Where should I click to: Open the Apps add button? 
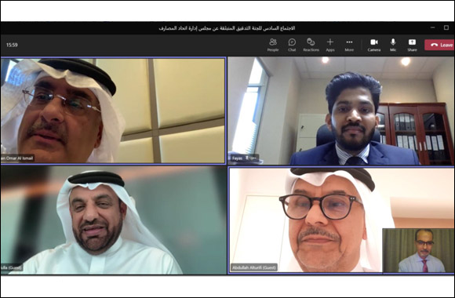[x=330, y=45]
